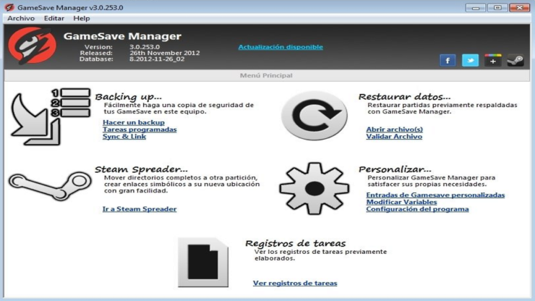535x301 pixels.
Task: Click Modificar Variables link
Action: click(401, 202)
